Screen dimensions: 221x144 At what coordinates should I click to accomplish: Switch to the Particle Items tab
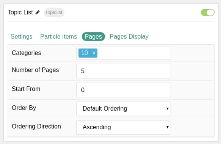(x=59, y=37)
